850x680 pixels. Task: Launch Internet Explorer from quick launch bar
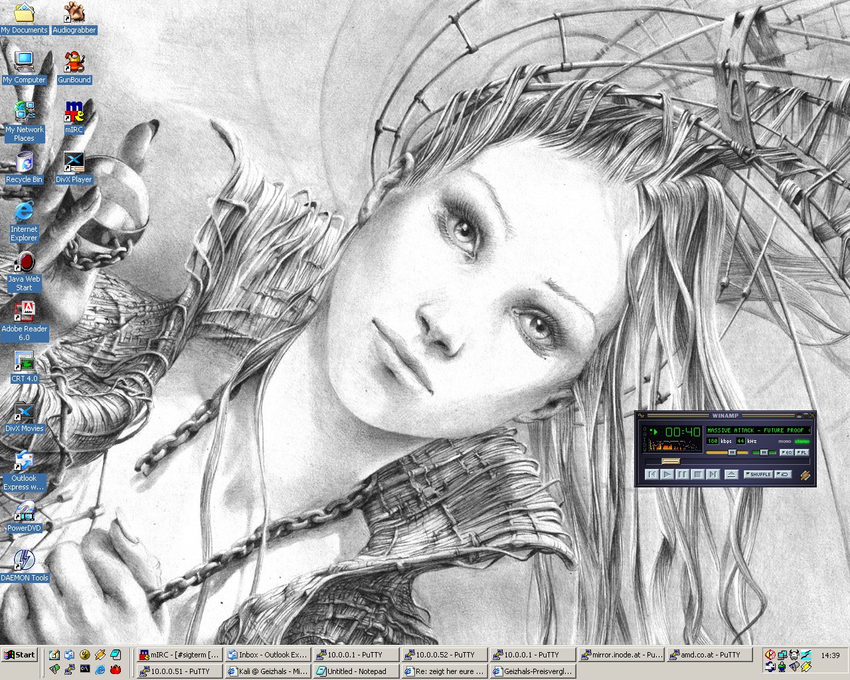coord(100,669)
